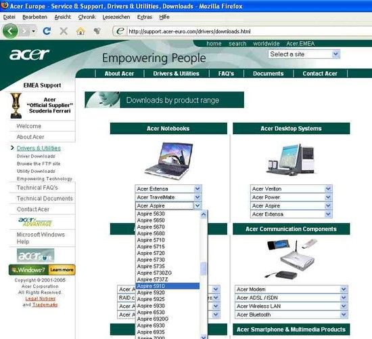
Task: Click Utility Downloads sidebar item
Action: tap(36, 172)
